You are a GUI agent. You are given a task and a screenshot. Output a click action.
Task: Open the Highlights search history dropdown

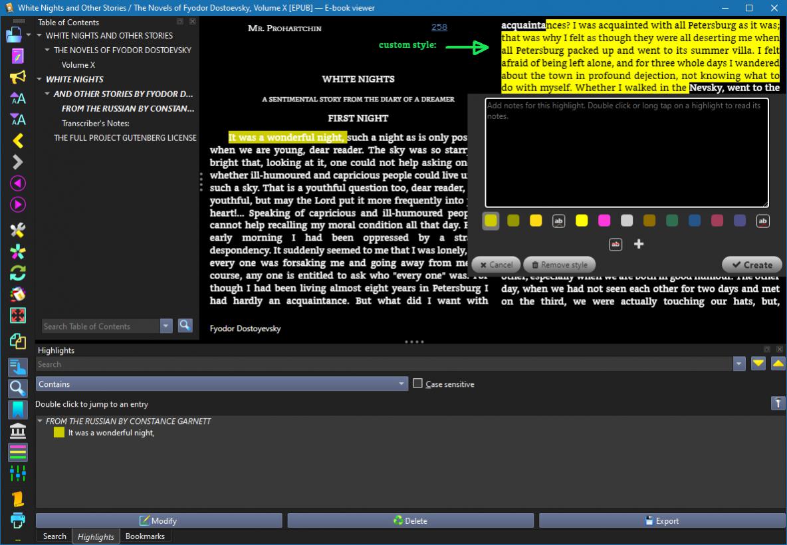[739, 364]
